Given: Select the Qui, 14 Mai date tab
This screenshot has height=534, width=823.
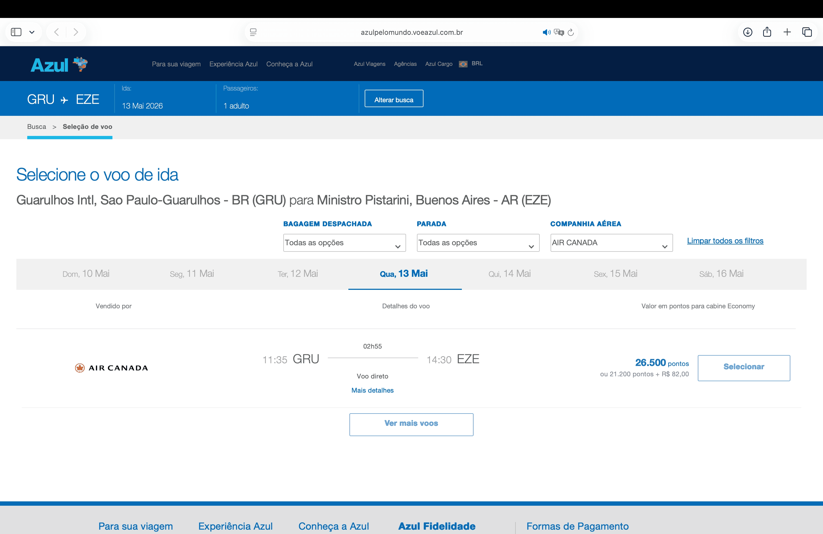Looking at the screenshot, I should 510,274.
